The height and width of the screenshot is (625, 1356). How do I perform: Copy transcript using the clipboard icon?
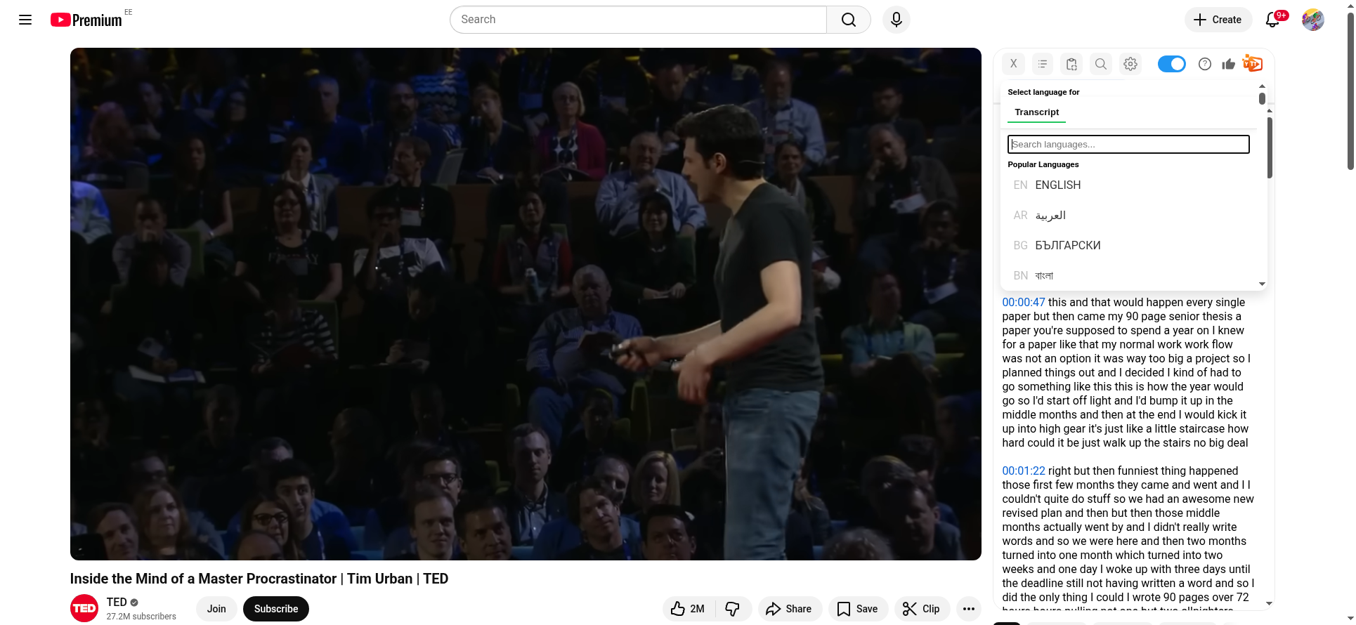[x=1071, y=64]
